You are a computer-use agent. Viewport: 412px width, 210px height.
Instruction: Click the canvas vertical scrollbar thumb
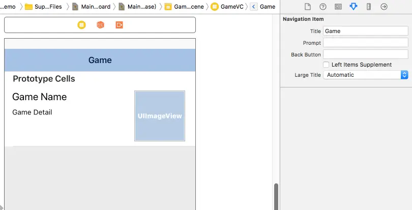click(276, 197)
